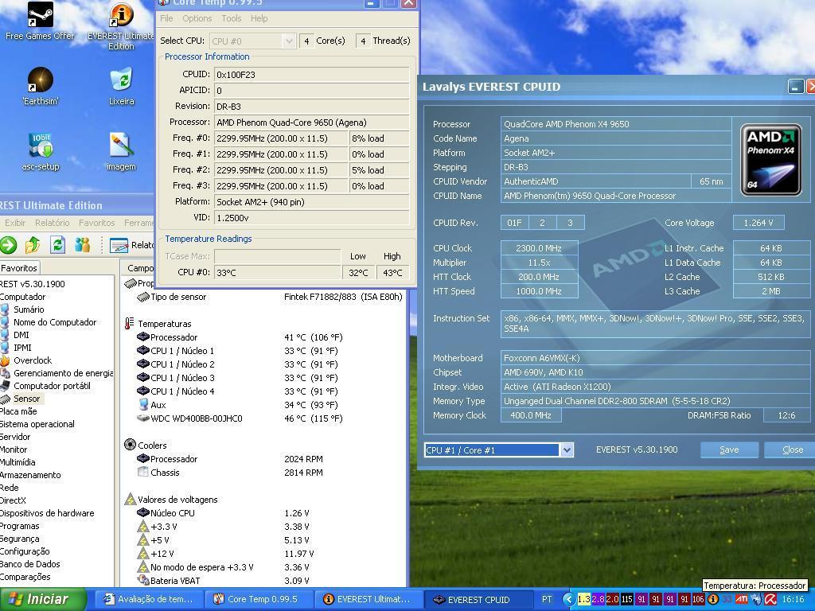The height and width of the screenshot is (611, 815).
Task: Click the report Relatório toolbar button icon
Action: click(119, 245)
